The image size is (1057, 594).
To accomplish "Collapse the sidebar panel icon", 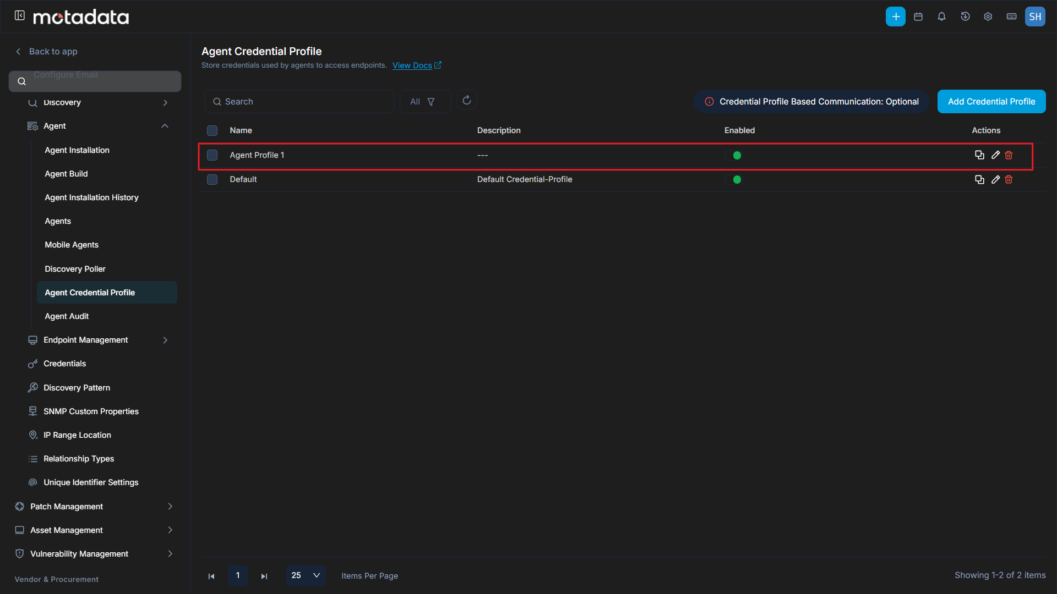I will [x=20, y=16].
